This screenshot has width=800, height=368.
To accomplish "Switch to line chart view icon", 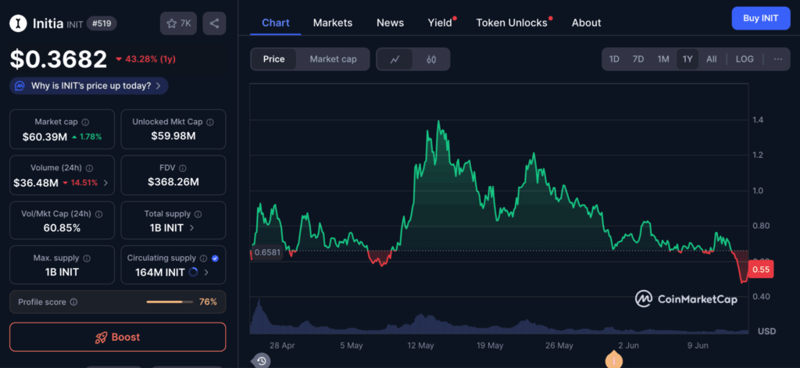I will pyautogui.click(x=395, y=59).
